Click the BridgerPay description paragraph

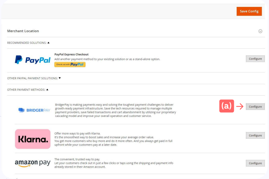click(x=115, y=110)
